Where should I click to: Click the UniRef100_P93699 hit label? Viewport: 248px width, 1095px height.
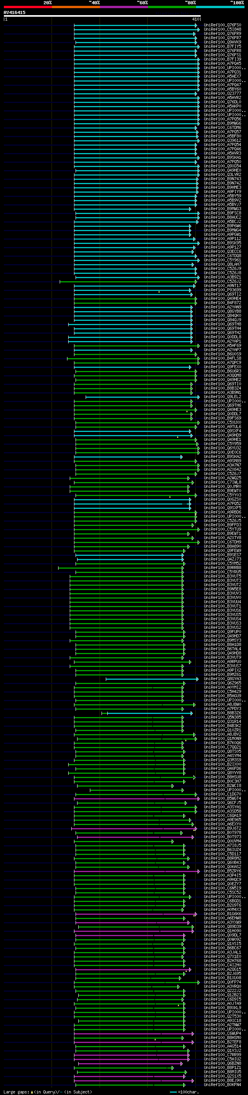point(222,290)
